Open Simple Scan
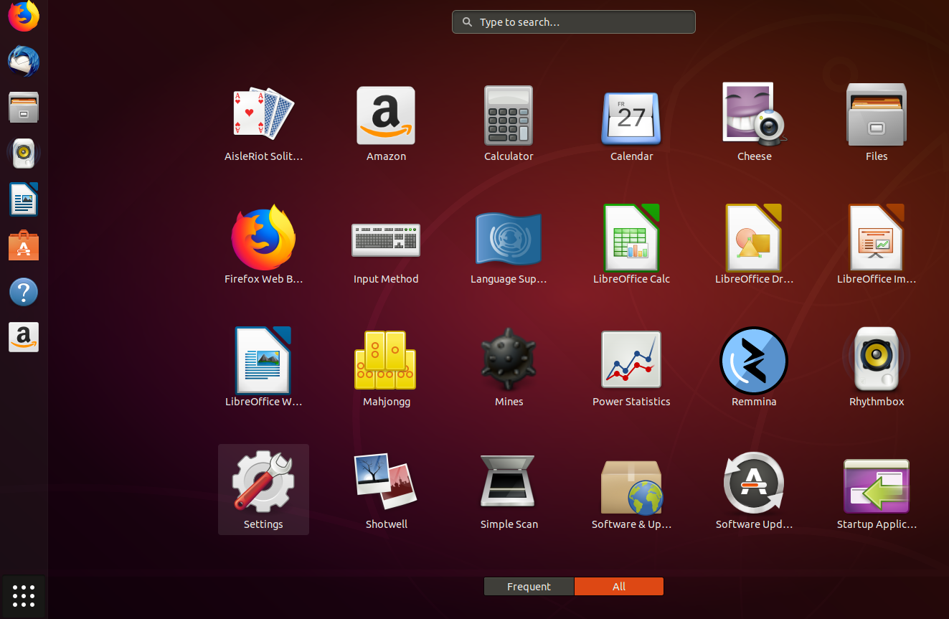 (x=509, y=490)
